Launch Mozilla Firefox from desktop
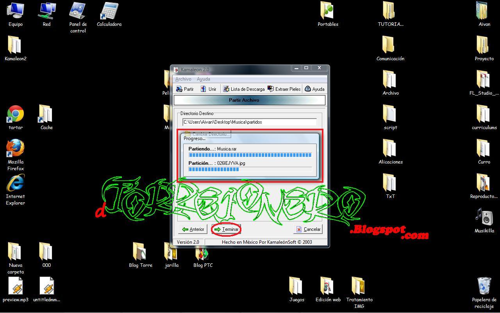Viewport: 500px width, 313px height. point(16,155)
